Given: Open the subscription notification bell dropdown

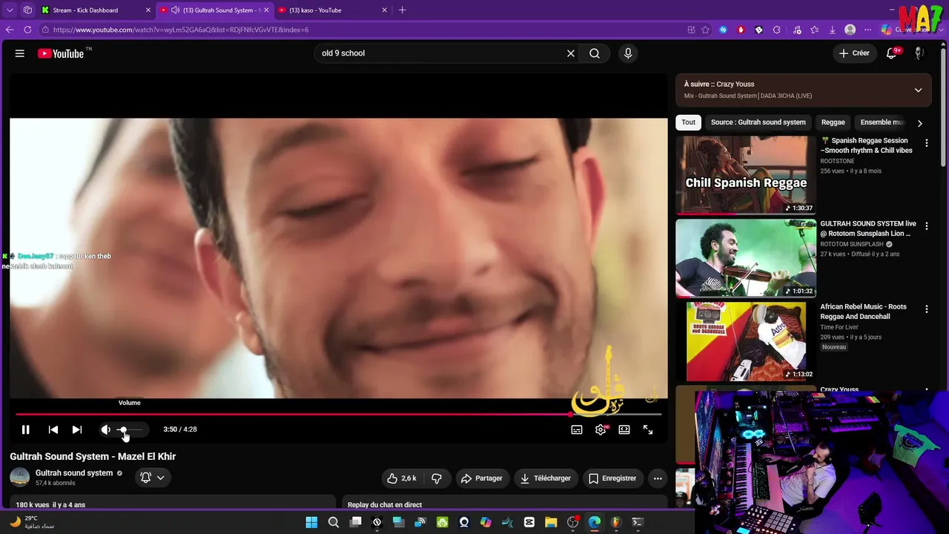Looking at the screenshot, I should [153, 478].
